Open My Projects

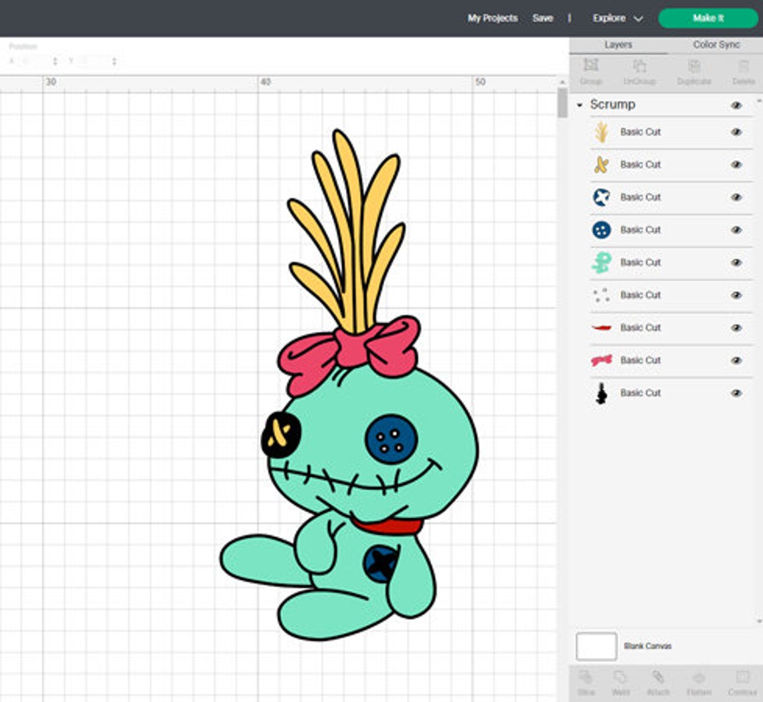[x=493, y=18]
